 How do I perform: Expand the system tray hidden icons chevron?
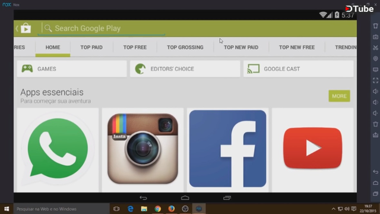[x=334, y=209]
